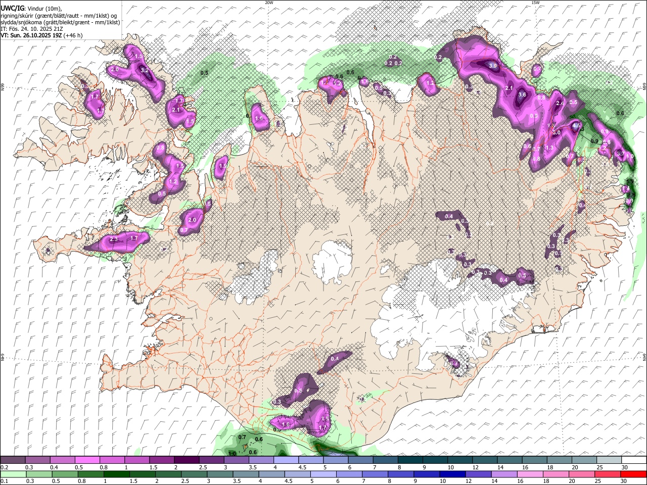Viewport: 647px width, 485px height.
Task: Select lower legend swatch labelled 2.5
Action: 194,474
